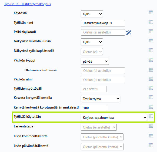Viewport: 157px width, 152px height.
Task: Click calendar icon for Lisän päivämääräkenttä
Action: point(151,145)
